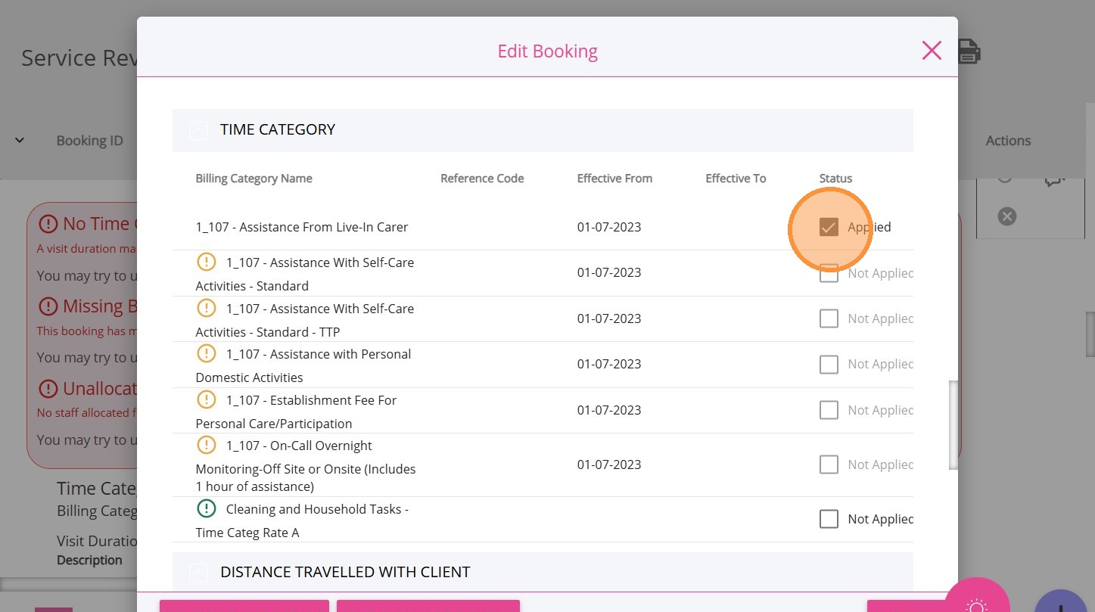Click the Effective From column header
1095x612 pixels.
(x=614, y=179)
